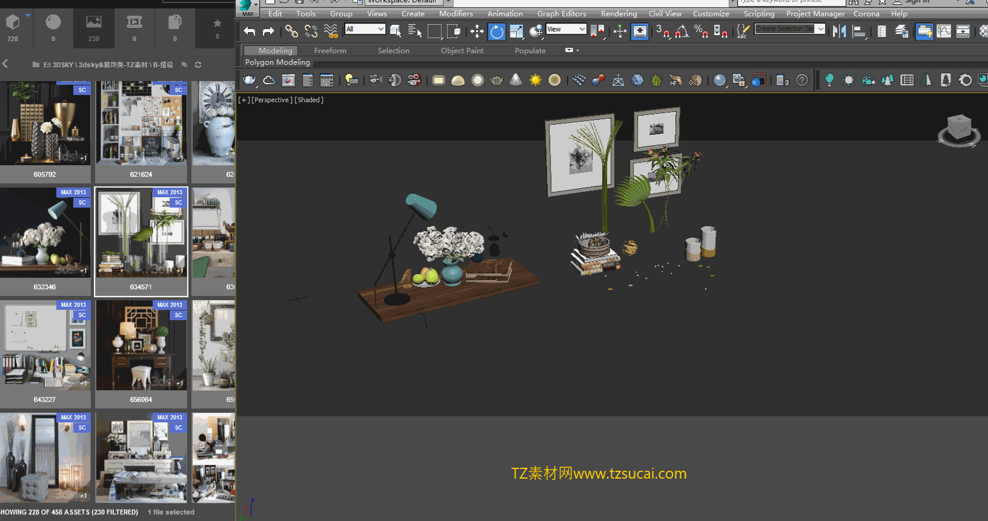Viewport: 988px width, 521px height.
Task: Click the Polygon Modeling panel label
Action: coord(277,62)
